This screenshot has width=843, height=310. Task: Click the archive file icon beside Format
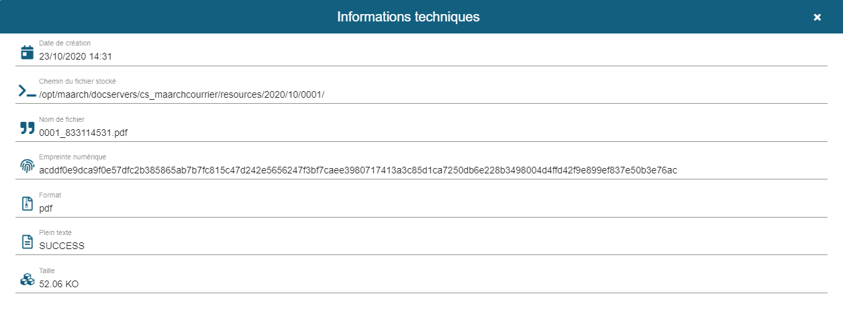click(x=27, y=204)
